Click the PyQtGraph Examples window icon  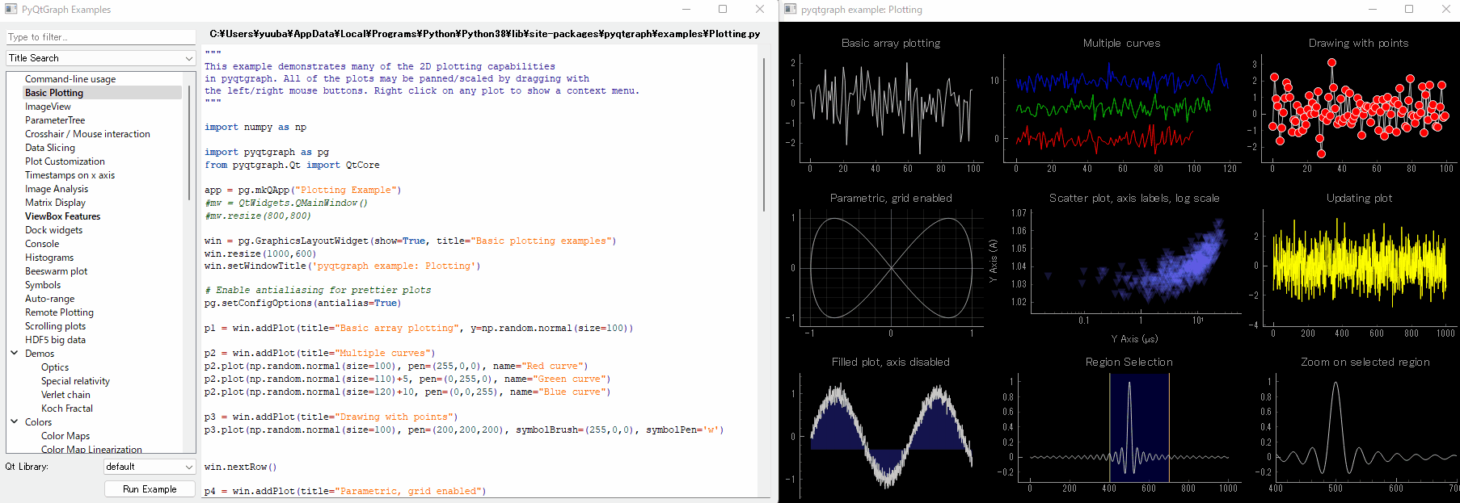point(11,10)
